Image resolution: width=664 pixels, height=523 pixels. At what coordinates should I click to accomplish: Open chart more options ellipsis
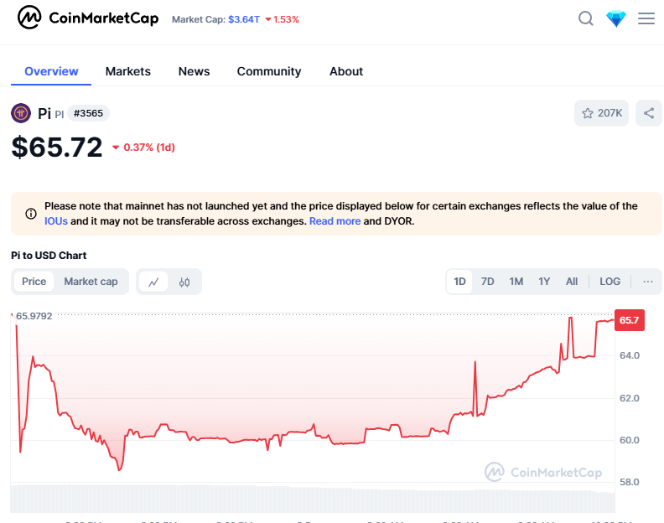(648, 282)
